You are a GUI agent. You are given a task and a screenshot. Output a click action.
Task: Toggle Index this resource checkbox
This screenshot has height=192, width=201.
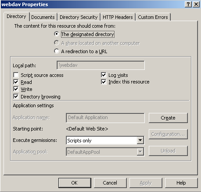point(104,82)
